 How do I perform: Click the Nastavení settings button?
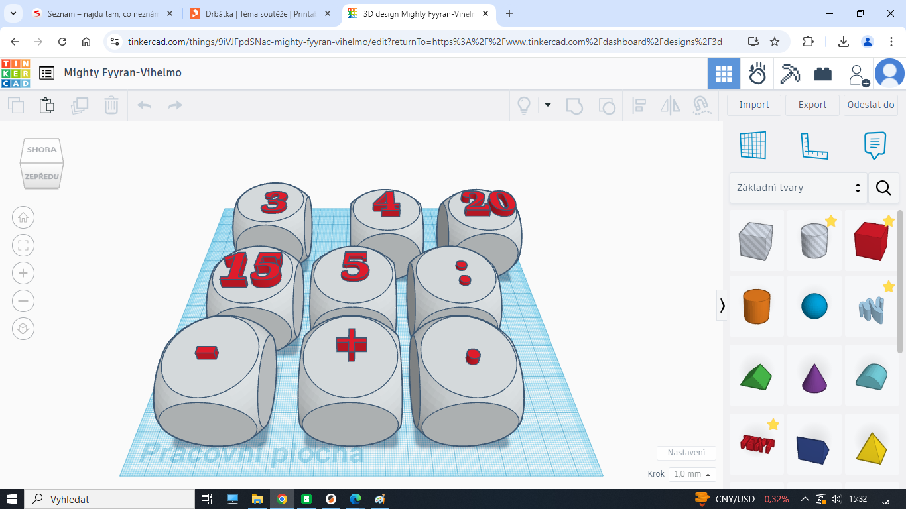tap(686, 453)
